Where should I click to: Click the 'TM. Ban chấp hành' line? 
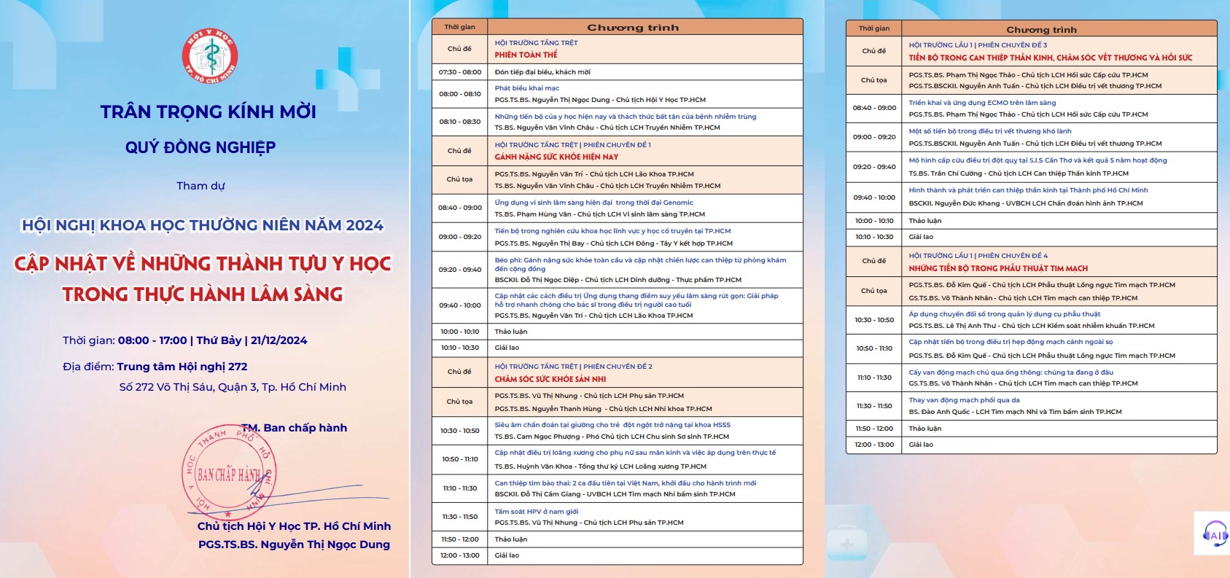pyautogui.click(x=294, y=428)
